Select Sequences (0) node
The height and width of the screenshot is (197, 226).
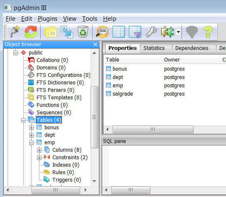click(x=54, y=113)
